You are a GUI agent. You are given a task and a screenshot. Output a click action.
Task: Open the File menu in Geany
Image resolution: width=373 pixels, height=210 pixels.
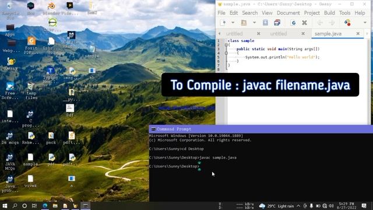[221, 13]
